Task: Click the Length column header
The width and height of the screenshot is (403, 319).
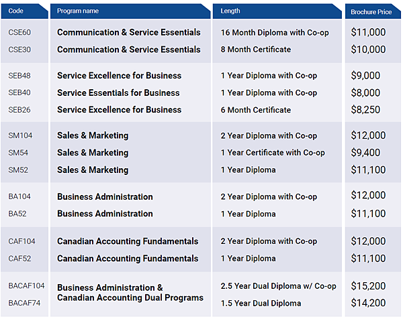Action: point(230,11)
